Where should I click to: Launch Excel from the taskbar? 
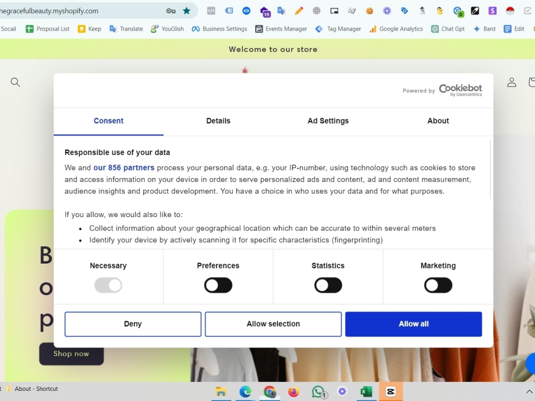pos(366,391)
